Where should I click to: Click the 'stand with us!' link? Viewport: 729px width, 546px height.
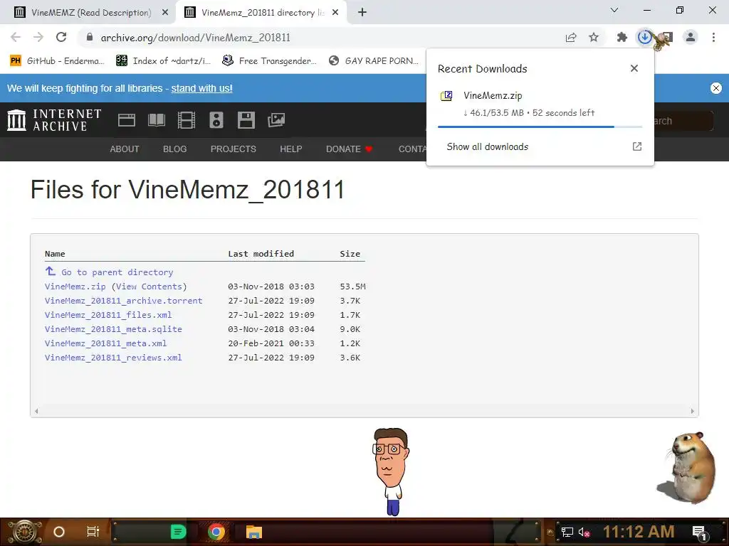pyautogui.click(x=201, y=88)
